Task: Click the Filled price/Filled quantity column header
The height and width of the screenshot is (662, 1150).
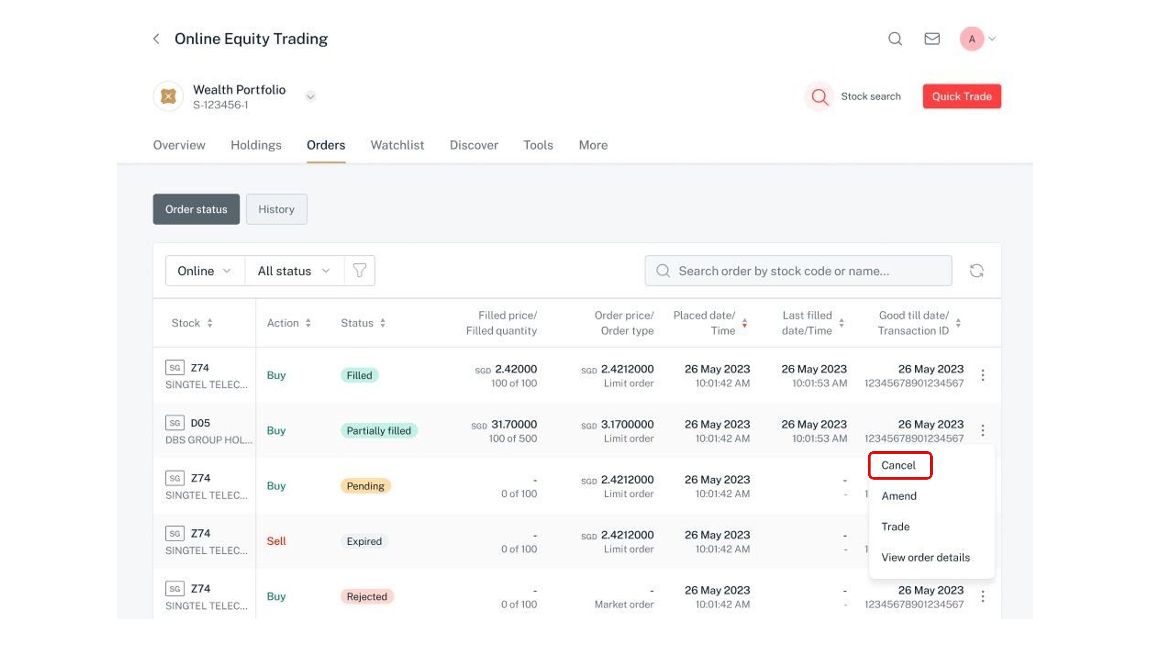Action: coord(501,323)
